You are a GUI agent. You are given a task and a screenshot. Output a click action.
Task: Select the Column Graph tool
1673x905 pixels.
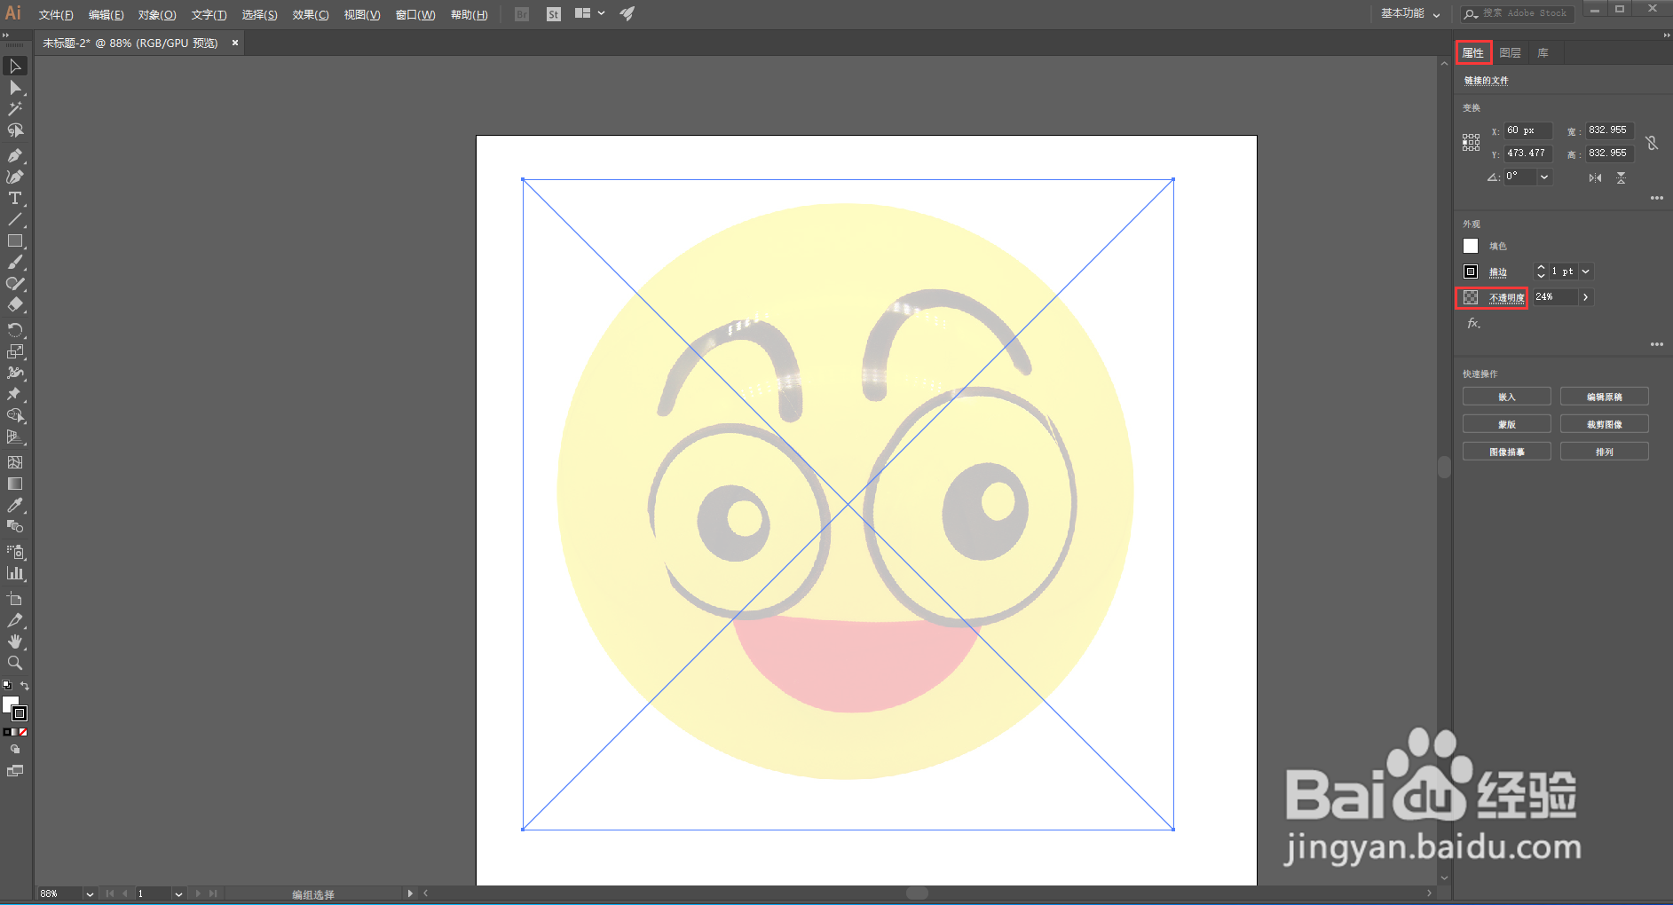tap(15, 573)
